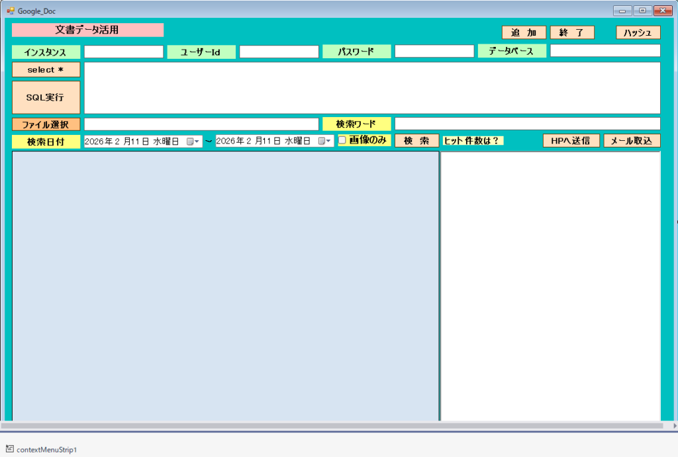Click the horizontal scrollbar at bottom
This screenshot has width=678, height=457.
(331, 427)
